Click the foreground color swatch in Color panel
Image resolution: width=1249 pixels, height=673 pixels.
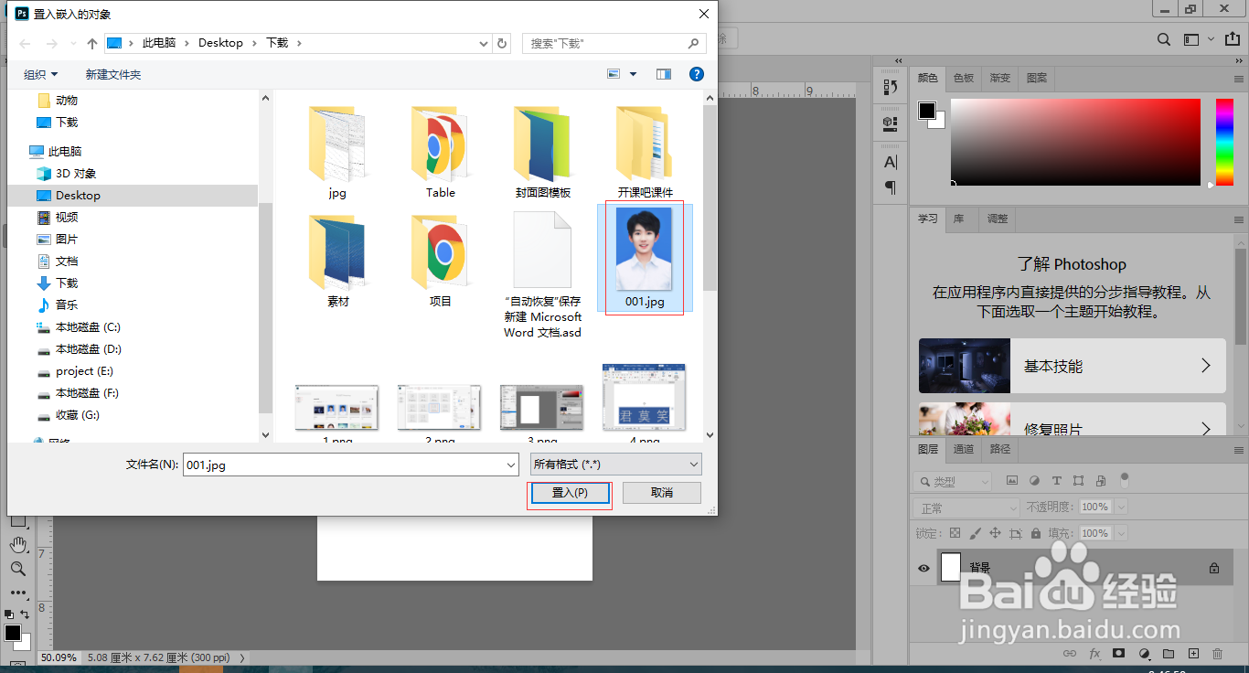[x=928, y=111]
